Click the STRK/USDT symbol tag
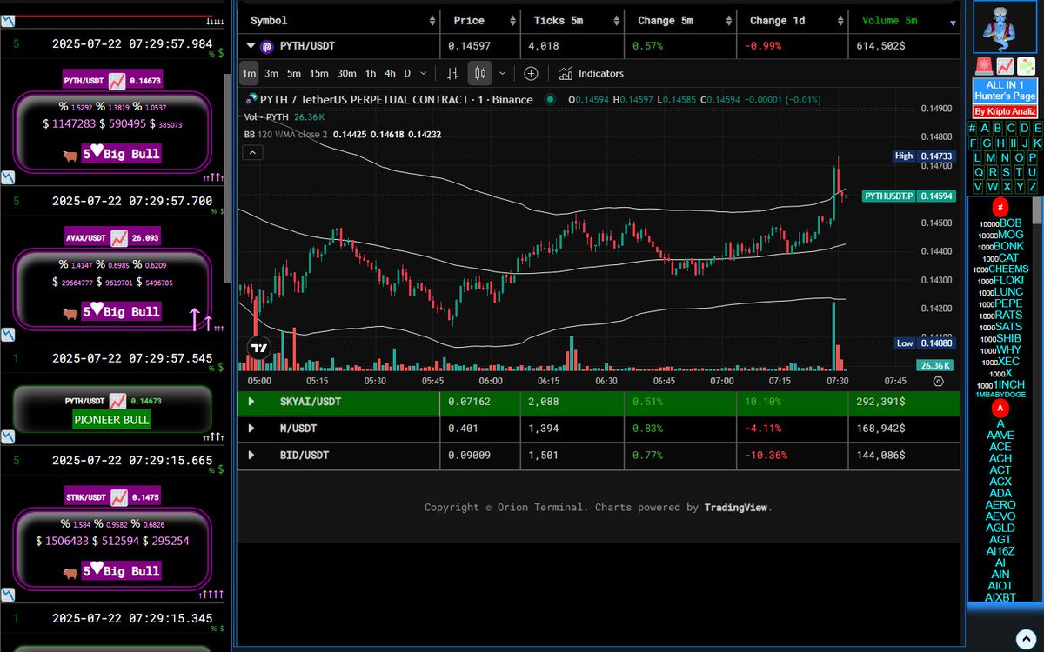This screenshot has width=1044, height=652. tap(86, 497)
